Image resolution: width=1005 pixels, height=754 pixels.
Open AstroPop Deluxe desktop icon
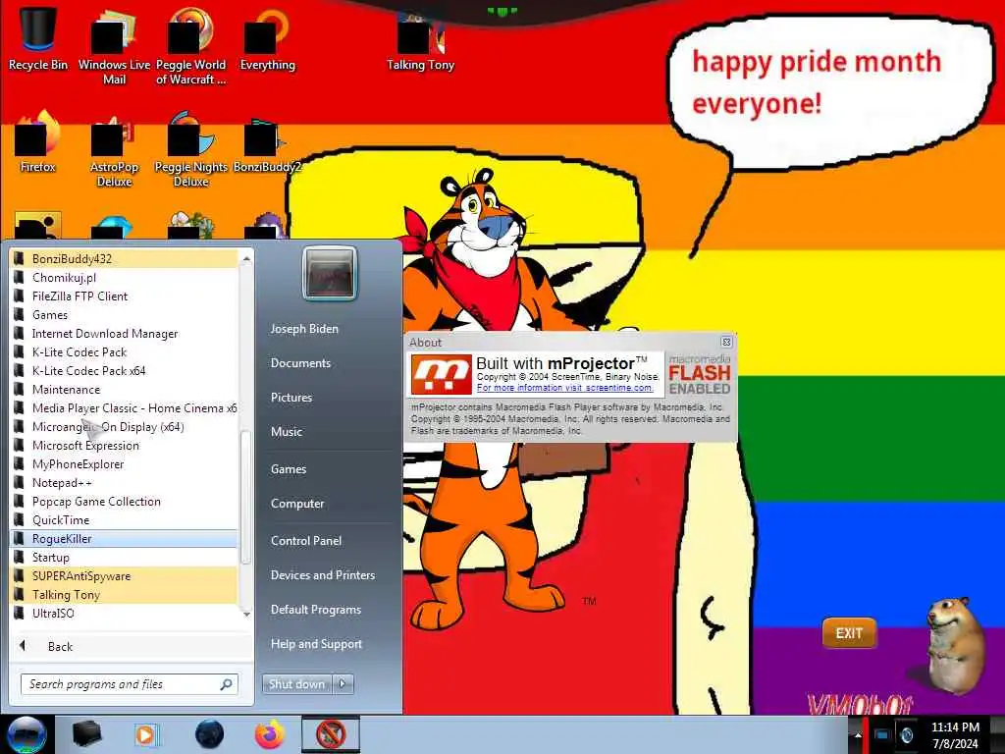[114, 149]
